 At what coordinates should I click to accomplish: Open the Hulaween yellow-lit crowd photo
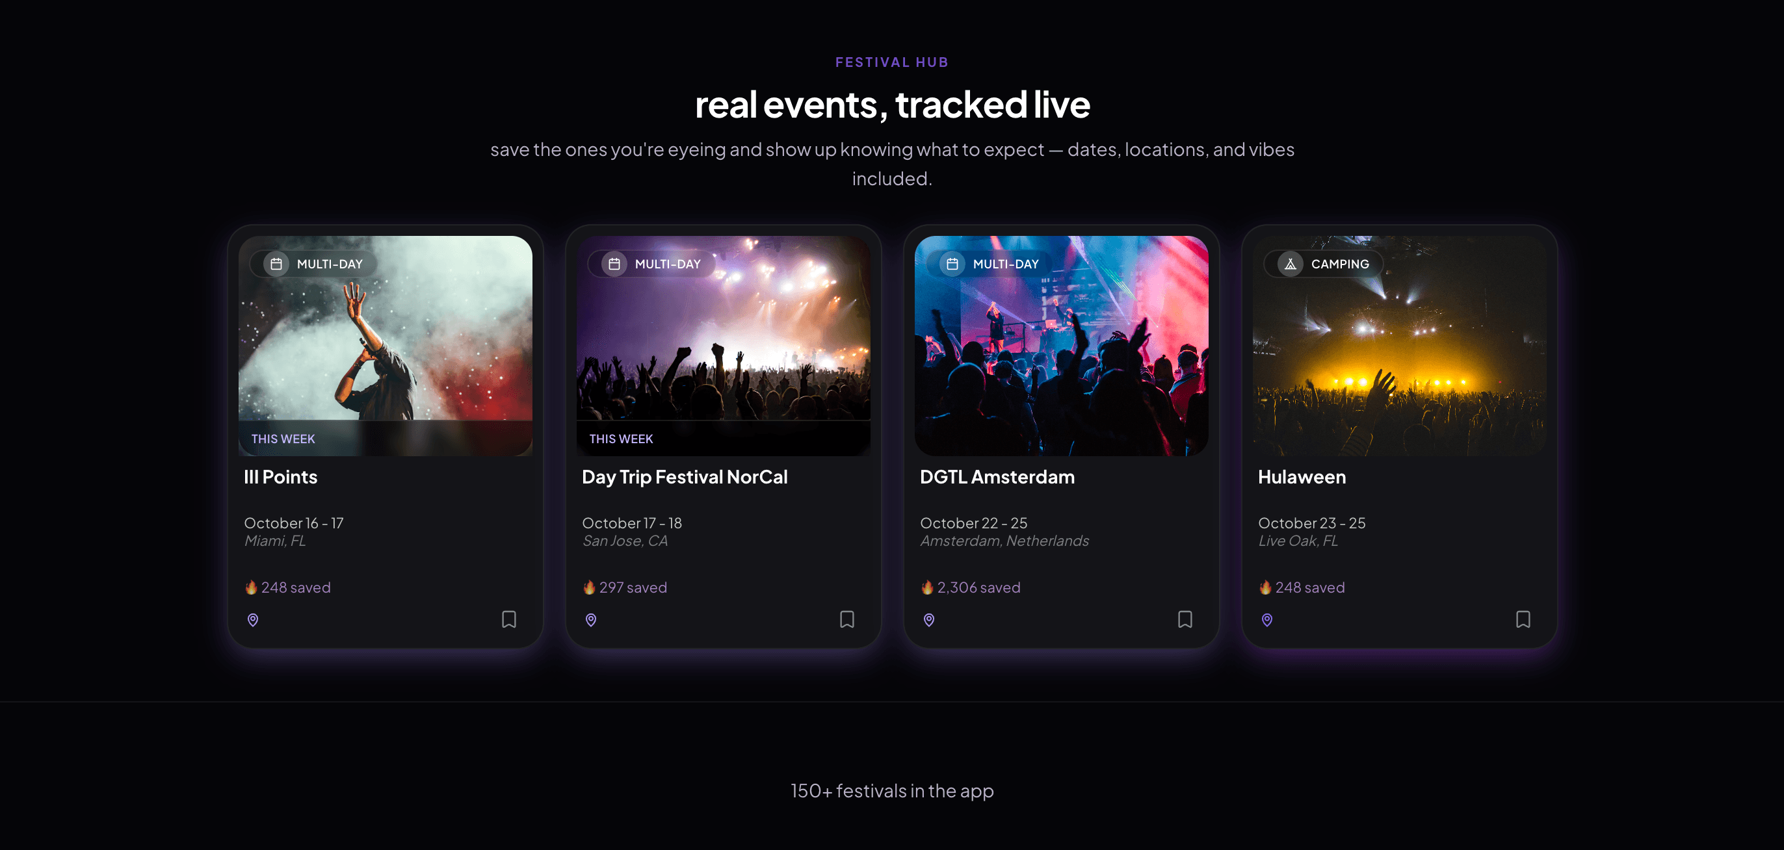pyautogui.click(x=1399, y=346)
